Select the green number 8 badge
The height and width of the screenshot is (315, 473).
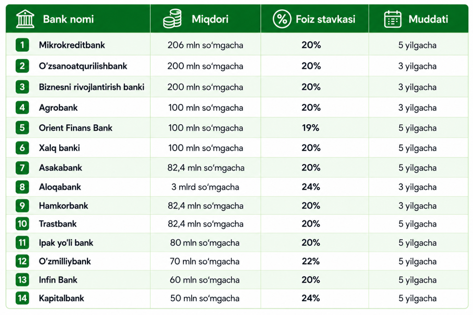tap(22, 187)
